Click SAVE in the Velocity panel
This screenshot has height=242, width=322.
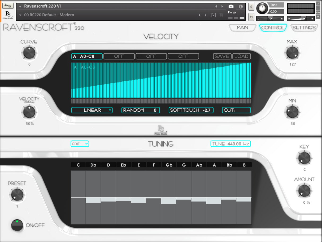(x=222, y=56)
